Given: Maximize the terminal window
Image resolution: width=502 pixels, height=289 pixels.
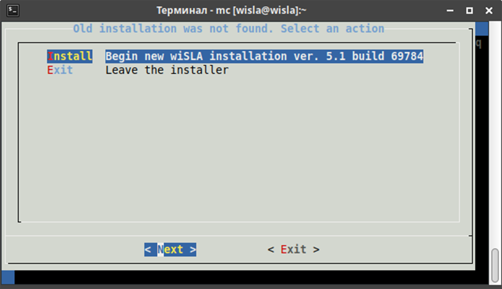Looking at the screenshot, I should 469,10.
